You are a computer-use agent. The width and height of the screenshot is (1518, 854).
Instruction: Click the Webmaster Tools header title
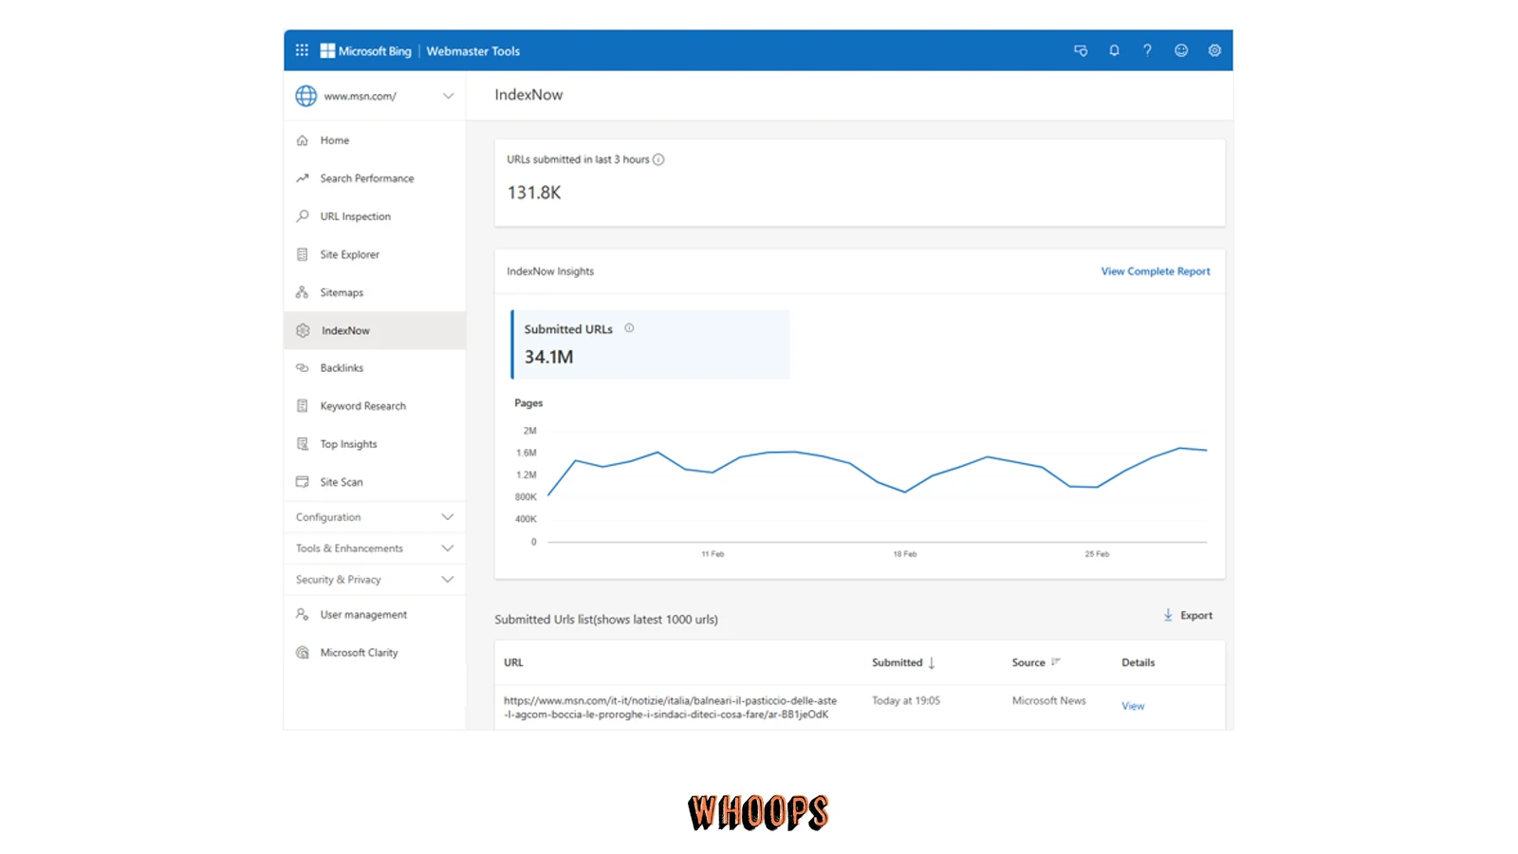tap(472, 51)
